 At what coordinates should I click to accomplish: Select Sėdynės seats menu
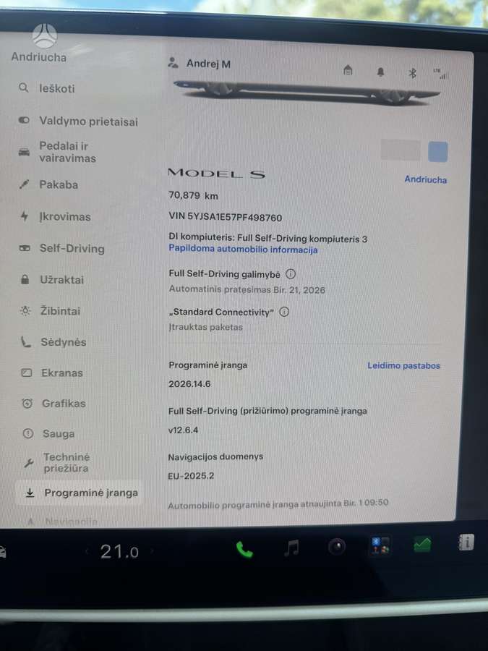click(53, 341)
